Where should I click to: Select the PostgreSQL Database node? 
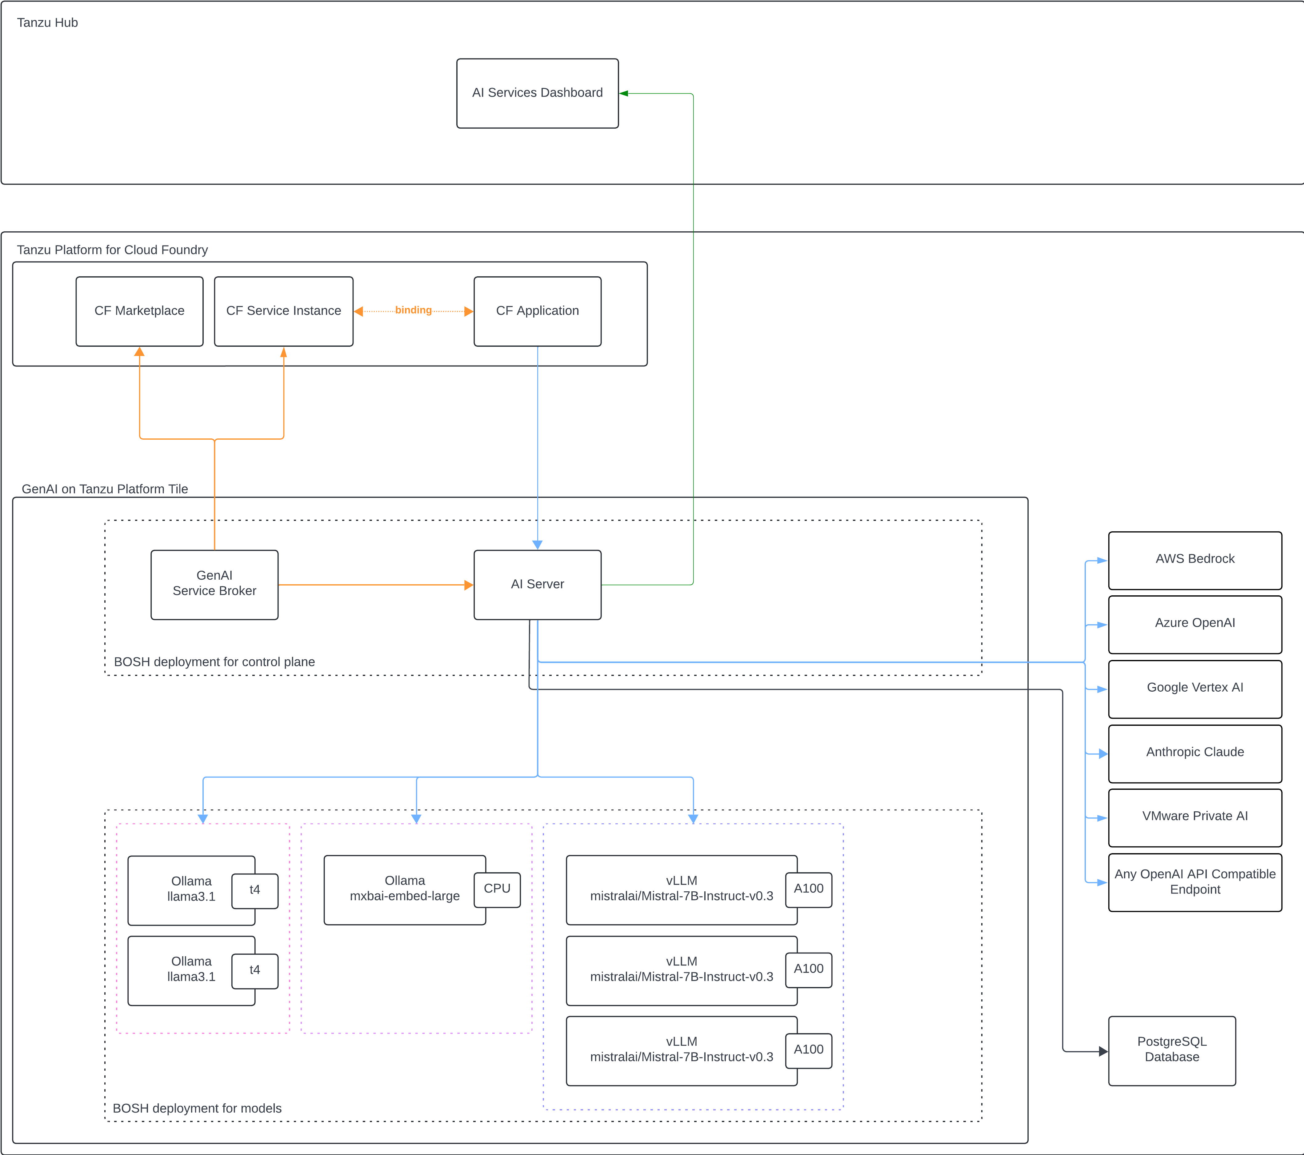[x=1172, y=1050]
